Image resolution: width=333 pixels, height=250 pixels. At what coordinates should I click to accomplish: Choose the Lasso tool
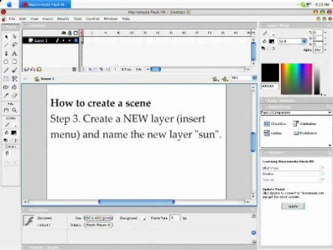point(15,45)
